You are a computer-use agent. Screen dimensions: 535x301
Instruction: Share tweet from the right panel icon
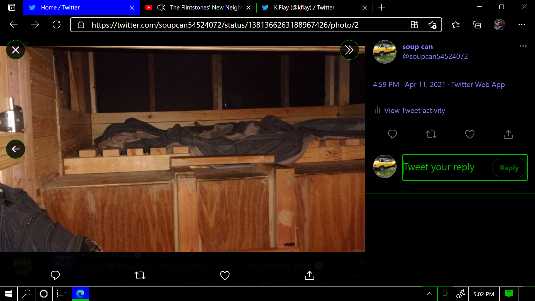[x=508, y=134]
